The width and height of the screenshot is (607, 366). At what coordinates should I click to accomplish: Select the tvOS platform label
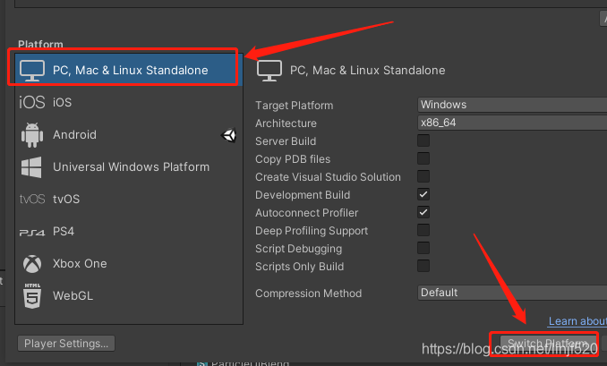pyautogui.click(x=66, y=199)
